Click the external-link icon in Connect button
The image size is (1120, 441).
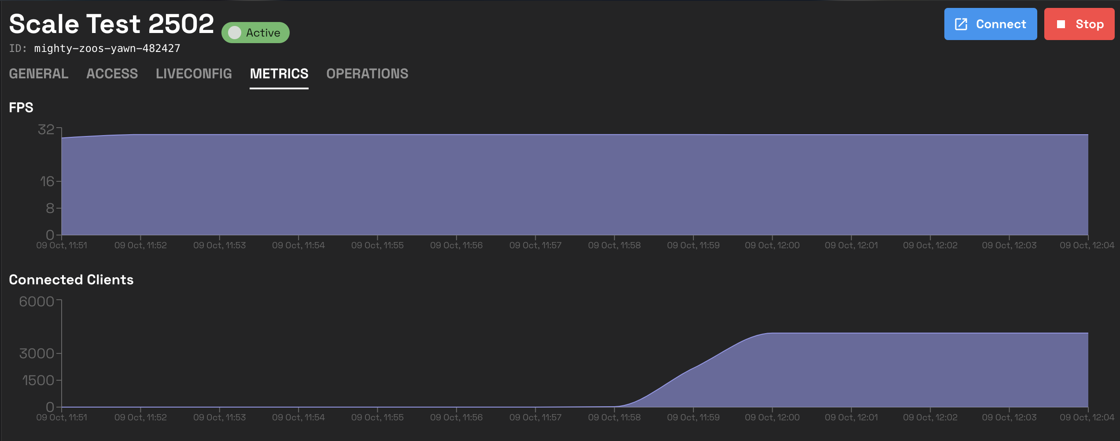(961, 24)
